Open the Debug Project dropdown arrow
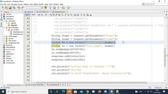The width and height of the screenshot is (168, 94). point(66,8)
